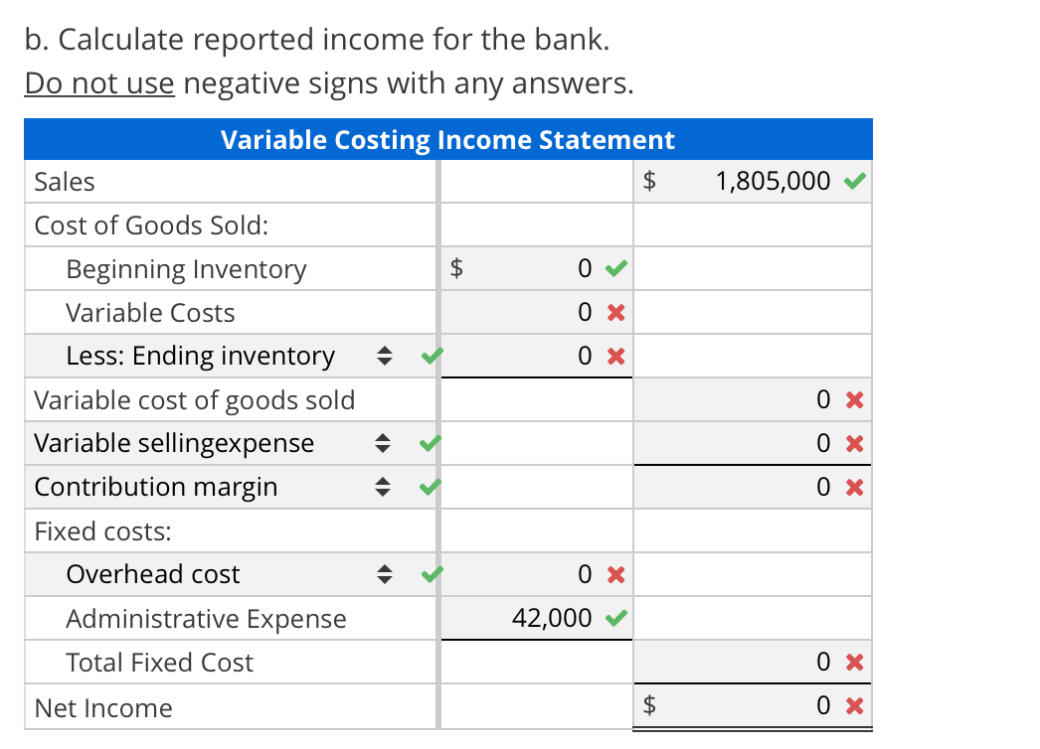Click the Fixed costs: label
Image resolution: width=1040 pixels, height=749 pixels.
click(x=102, y=531)
